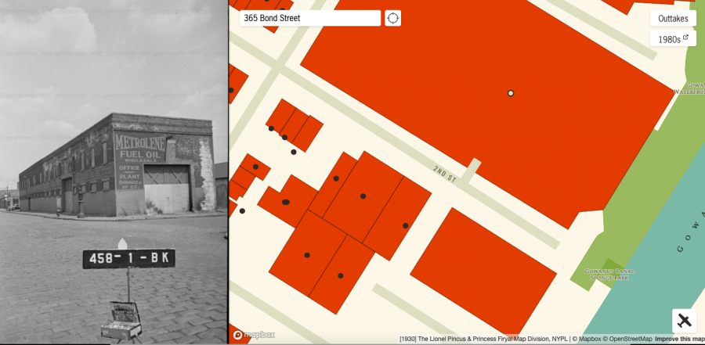This screenshot has width=705, height=345.
Task: Open the Lionel Pincus Map Division NYPL credit
Action: [x=484, y=339]
